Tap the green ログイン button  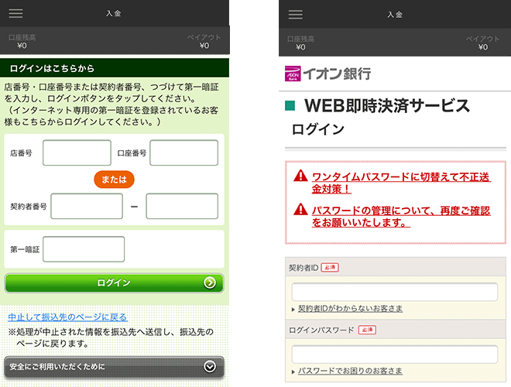coord(114,283)
